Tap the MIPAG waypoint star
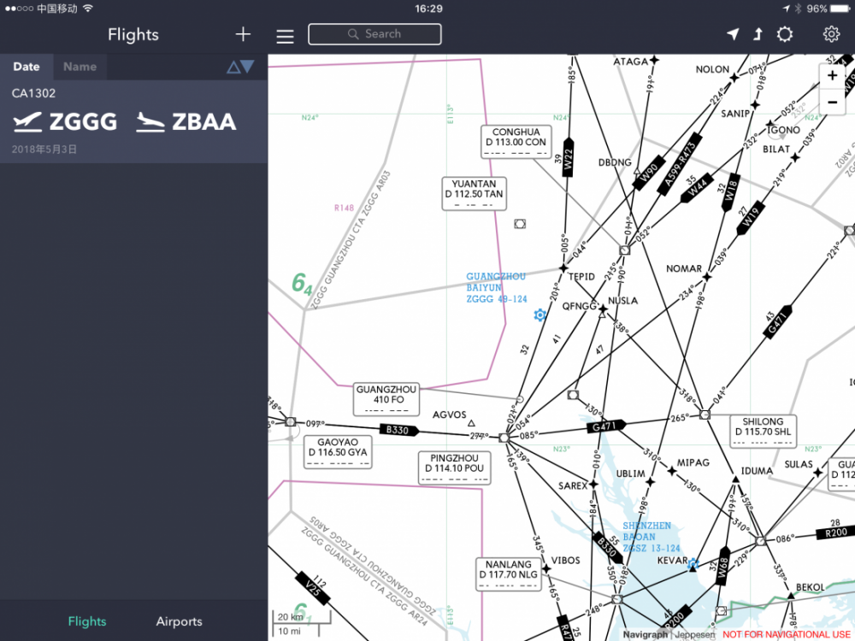 pos(672,471)
